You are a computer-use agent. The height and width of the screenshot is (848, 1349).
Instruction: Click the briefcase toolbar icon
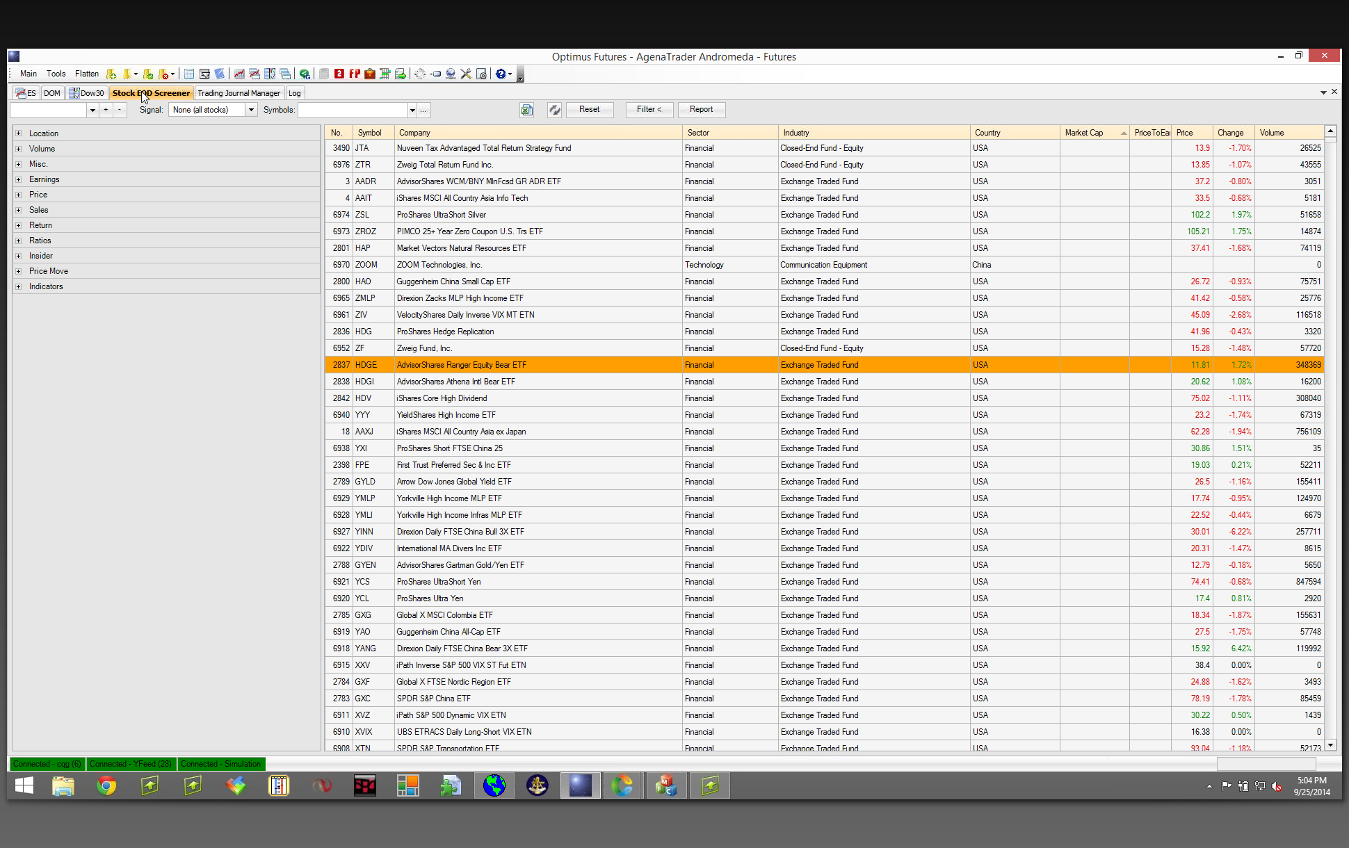(x=370, y=74)
